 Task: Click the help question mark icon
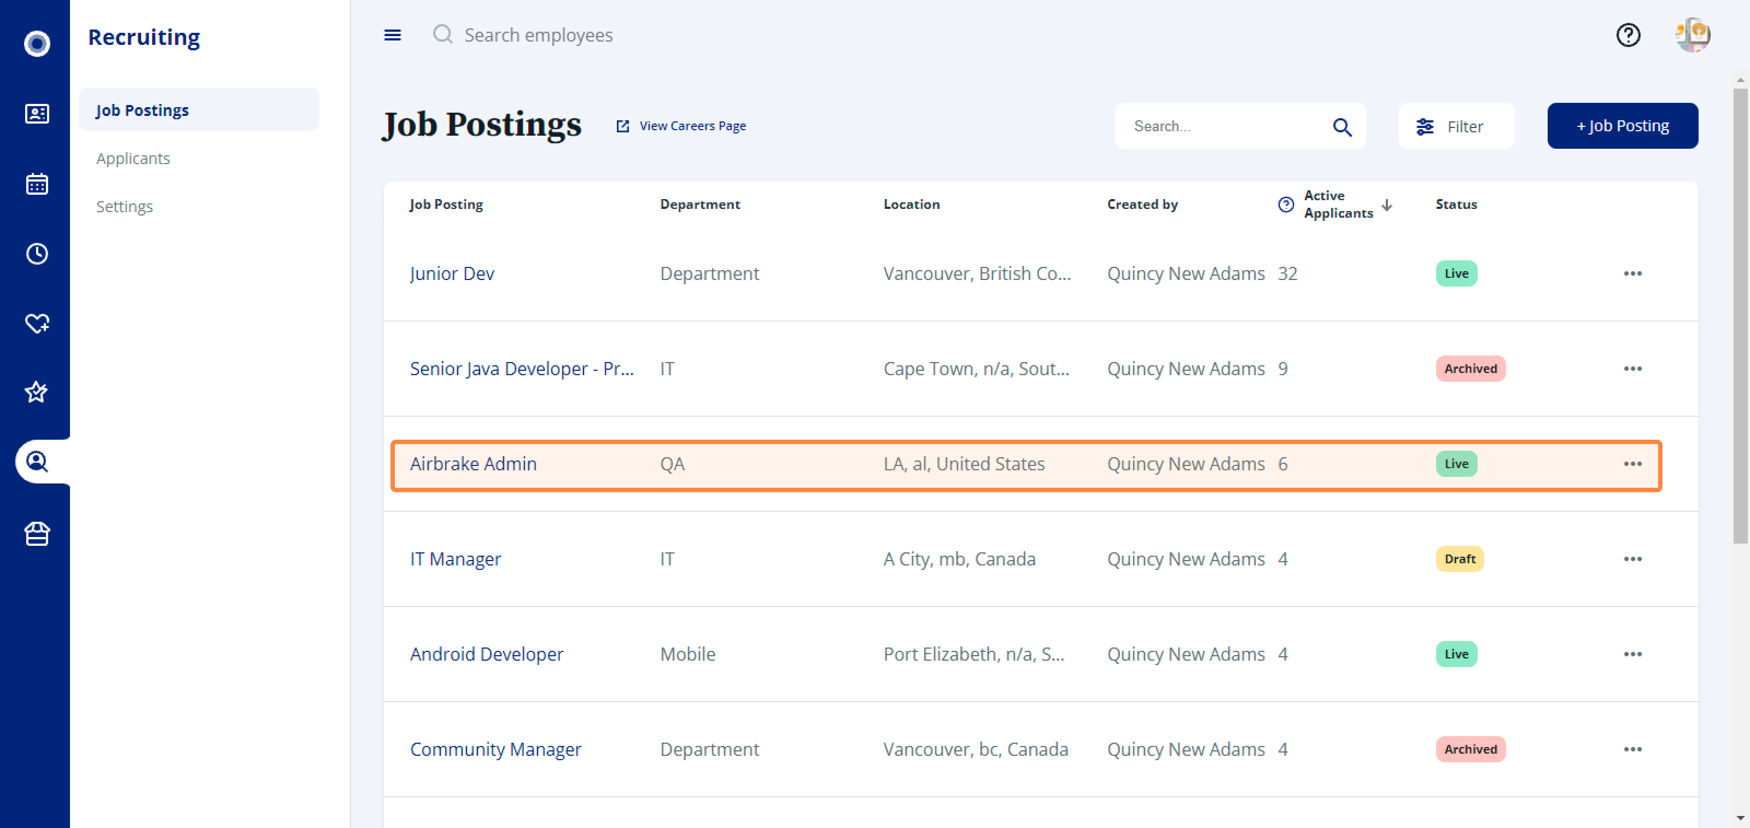[1627, 34]
